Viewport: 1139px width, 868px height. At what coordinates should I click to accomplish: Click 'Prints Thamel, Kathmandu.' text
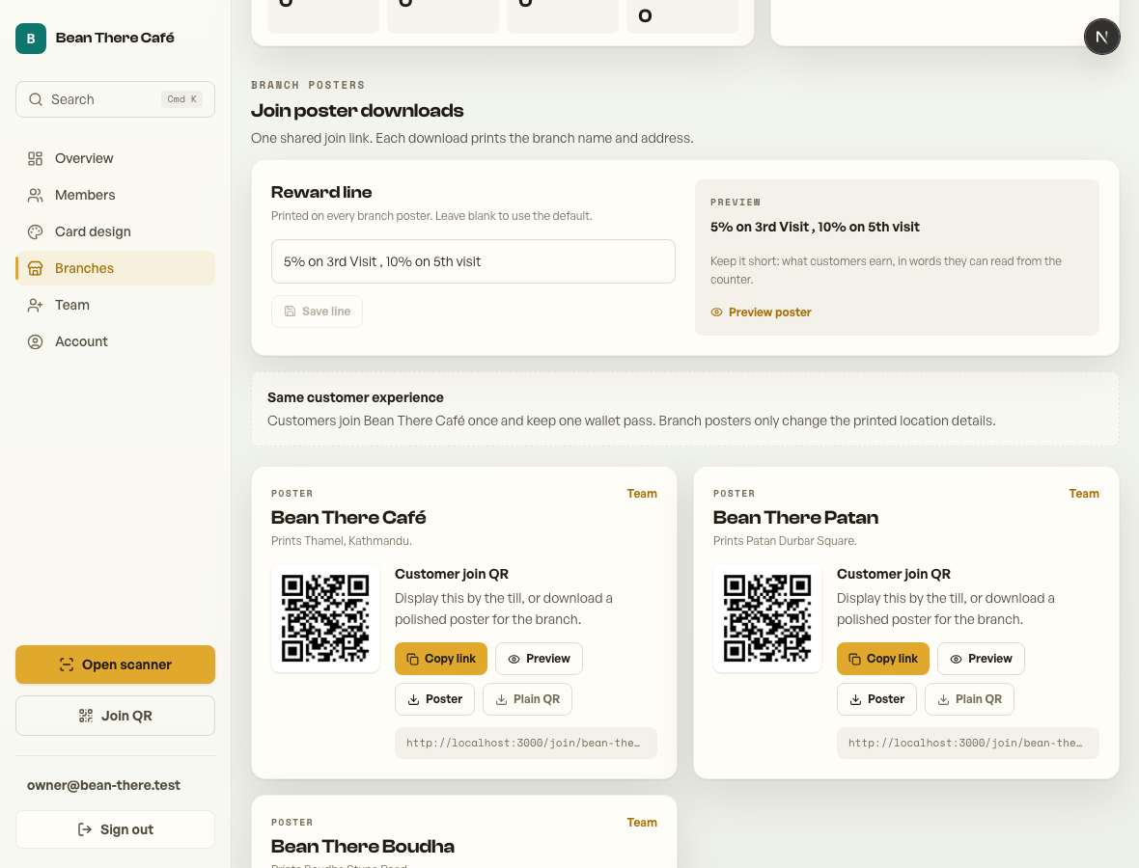tap(342, 541)
